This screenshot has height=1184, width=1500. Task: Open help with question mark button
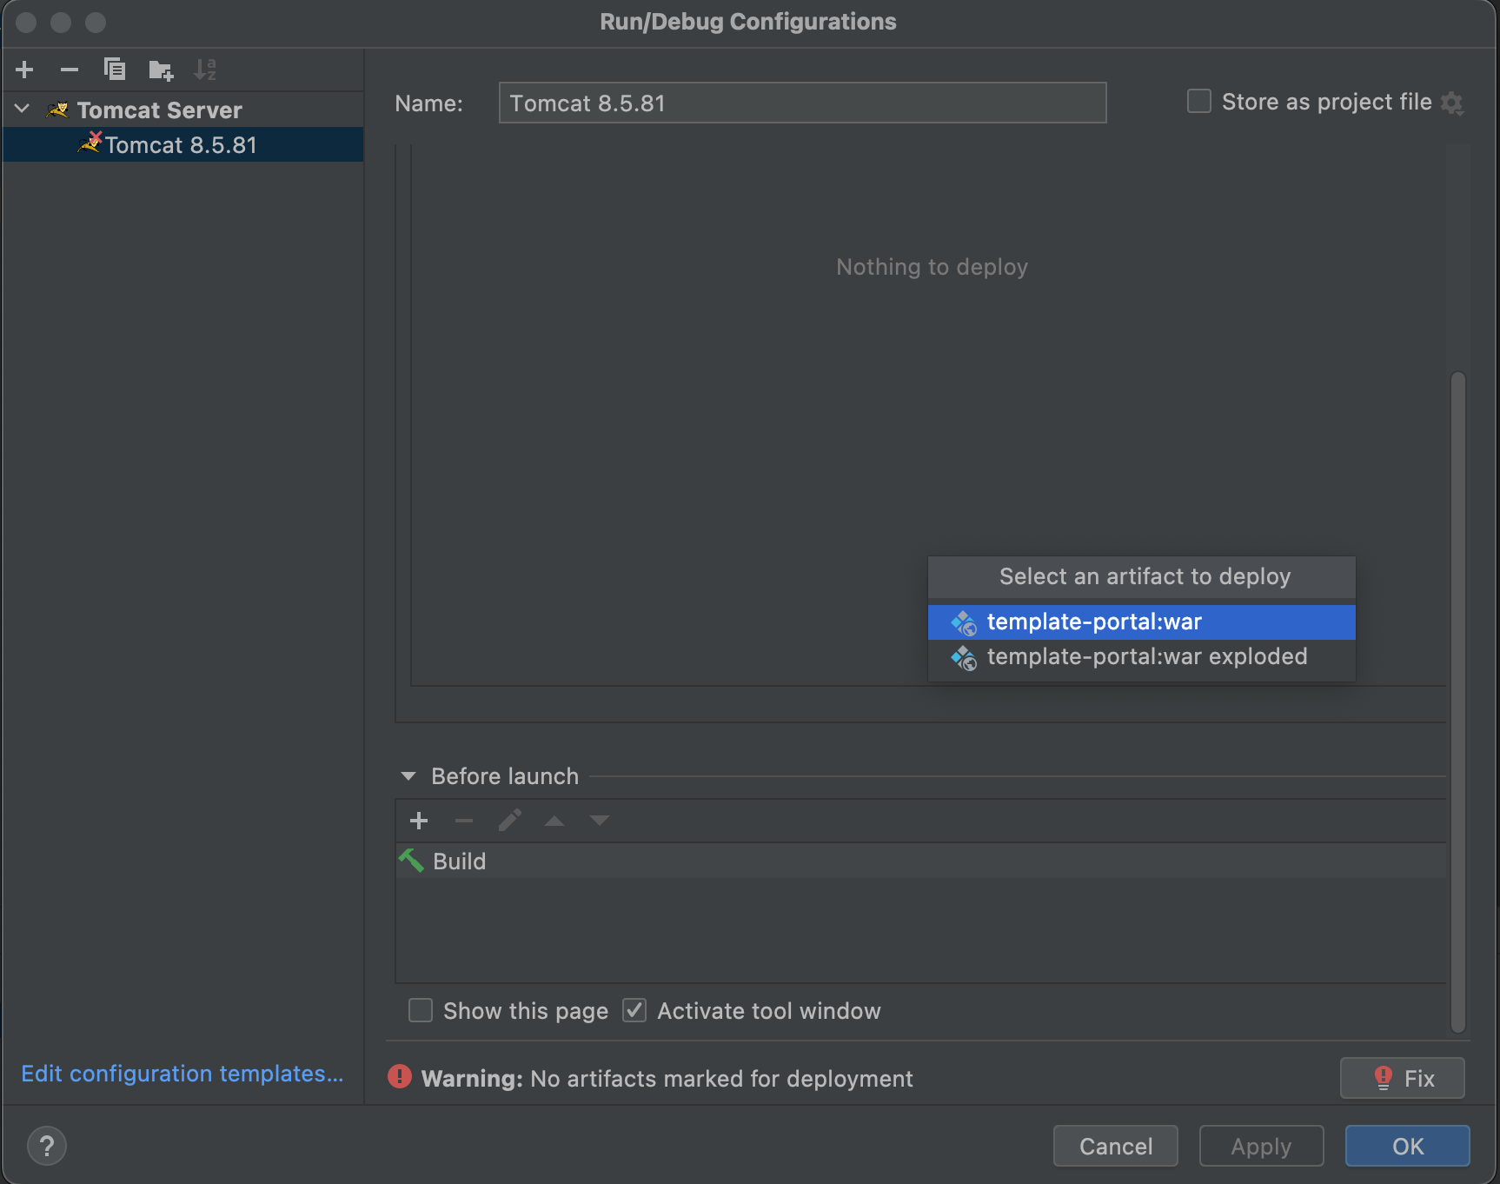coord(47,1146)
